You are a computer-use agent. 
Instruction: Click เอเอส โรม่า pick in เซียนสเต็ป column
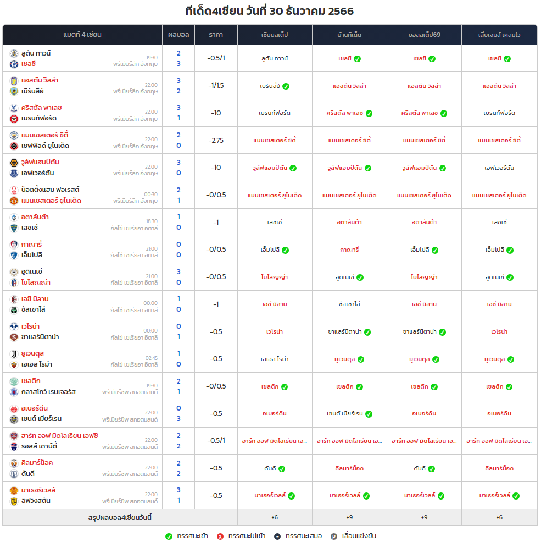point(275,359)
